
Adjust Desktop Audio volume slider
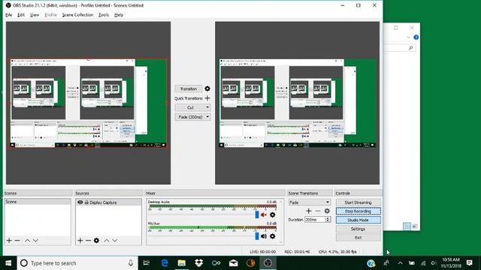tap(257, 214)
